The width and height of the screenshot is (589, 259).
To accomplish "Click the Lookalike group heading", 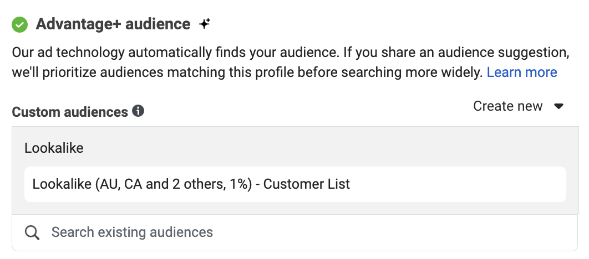I will [54, 148].
